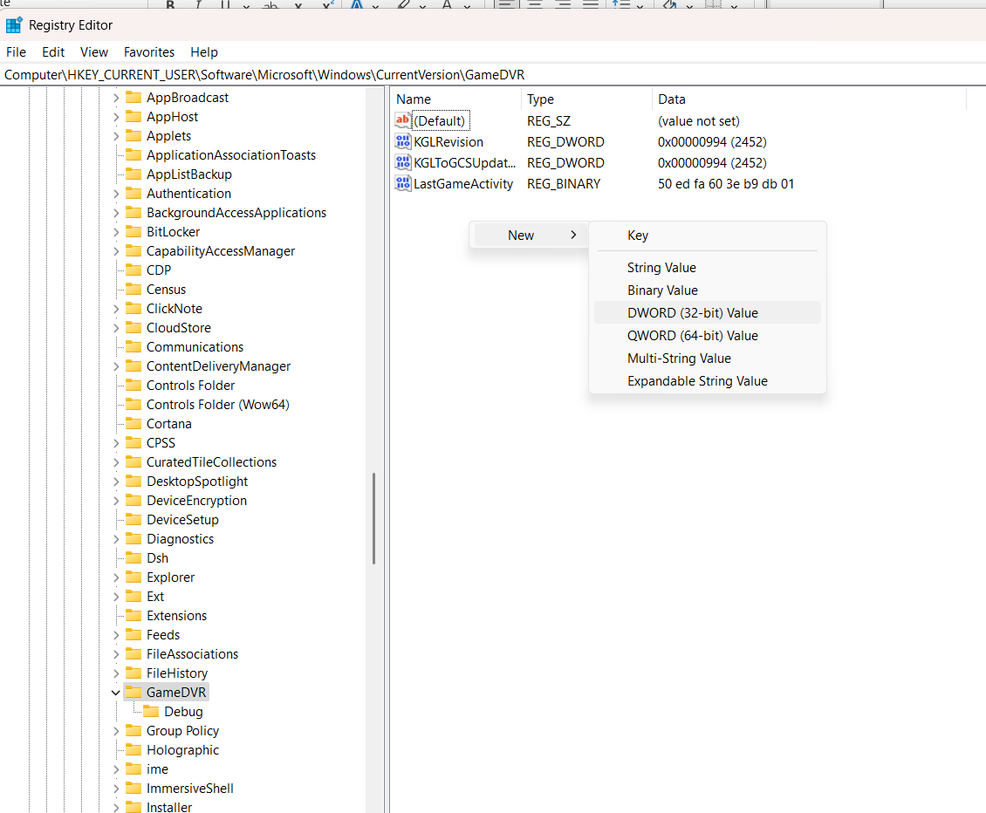Expand the BitLocker key
Viewport: 986px width, 813px height.
tap(116, 232)
